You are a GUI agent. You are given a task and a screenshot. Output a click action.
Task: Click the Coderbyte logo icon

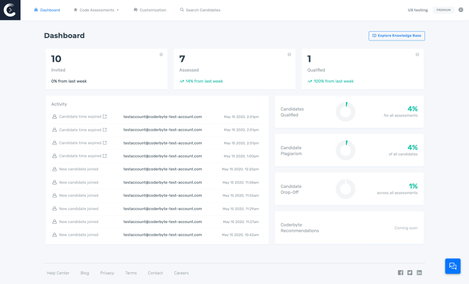(x=10, y=10)
